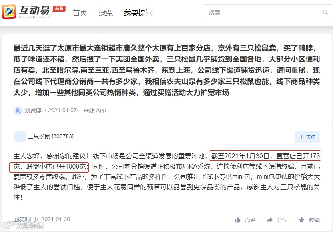Open the 投票 tab
The image size is (333, 232).
(106, 13)
